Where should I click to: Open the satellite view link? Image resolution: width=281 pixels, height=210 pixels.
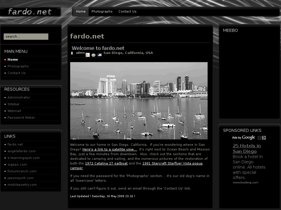coord(110,150)
